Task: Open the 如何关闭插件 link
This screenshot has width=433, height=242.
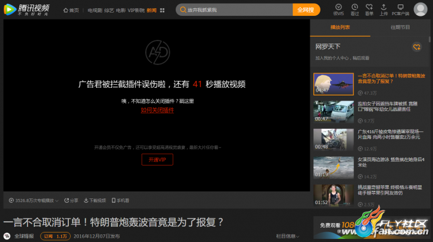Action: 157,110
